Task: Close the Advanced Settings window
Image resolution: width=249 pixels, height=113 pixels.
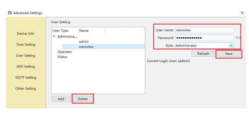Action: point(242,13)
